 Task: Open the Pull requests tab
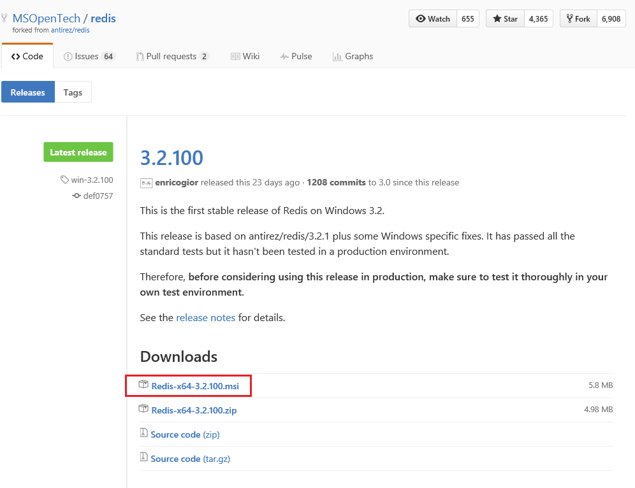[173, 56]
